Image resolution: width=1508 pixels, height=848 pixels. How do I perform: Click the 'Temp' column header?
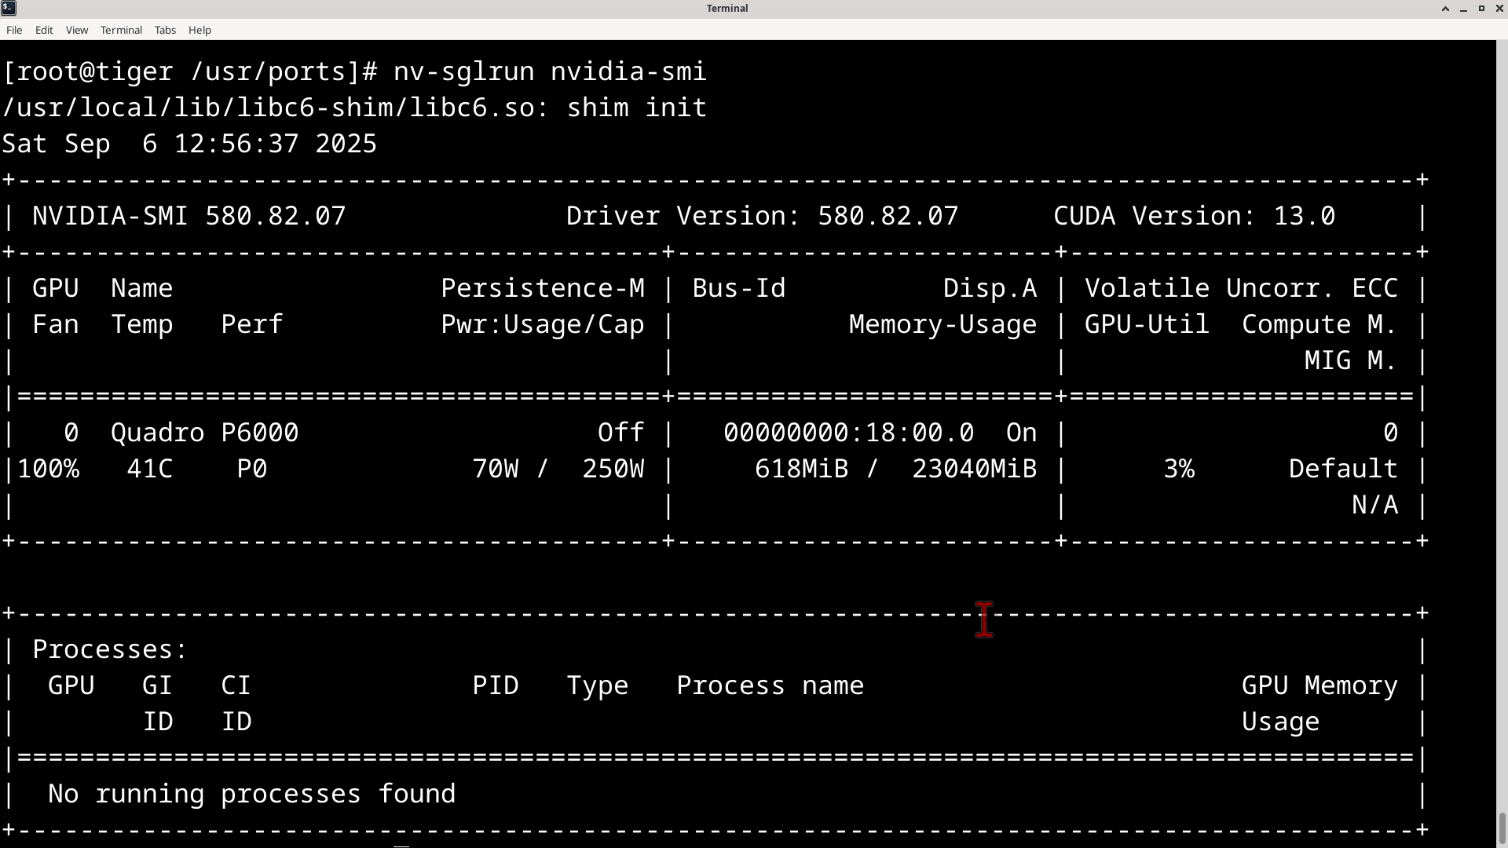141,324
